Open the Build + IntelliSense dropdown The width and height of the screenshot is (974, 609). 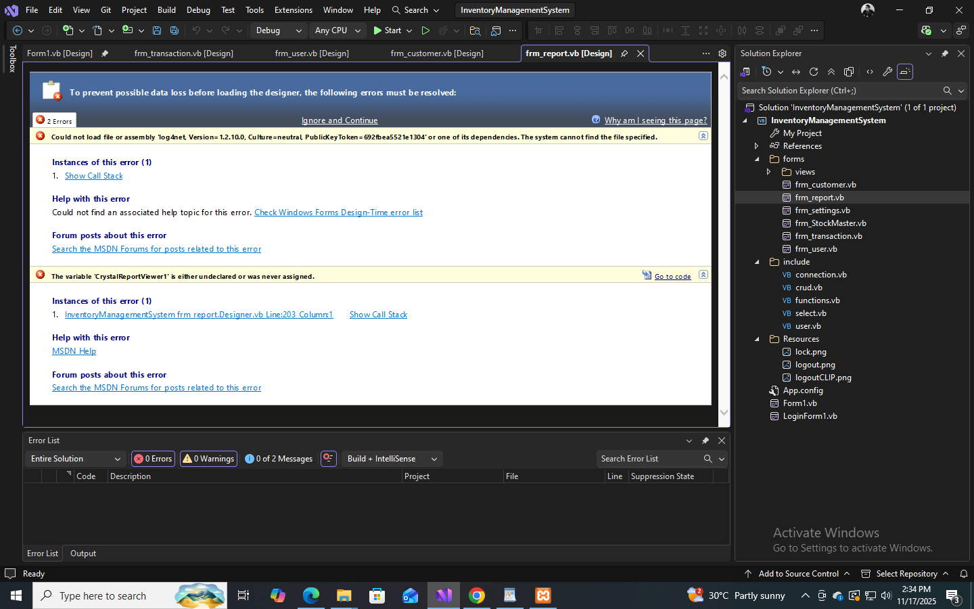pos(392,459)
